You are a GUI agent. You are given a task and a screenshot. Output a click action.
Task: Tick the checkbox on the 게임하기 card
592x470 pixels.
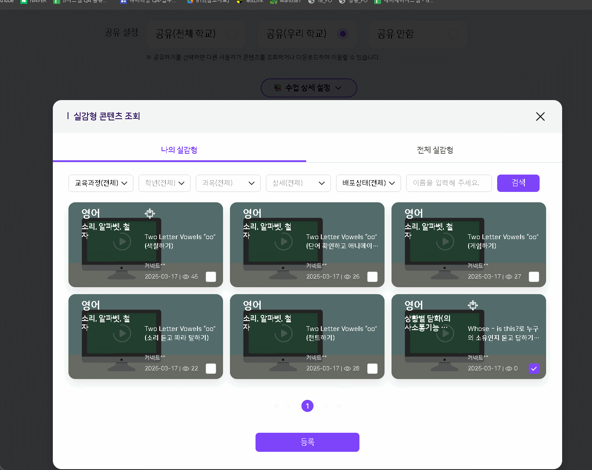[x=534, y=277]
